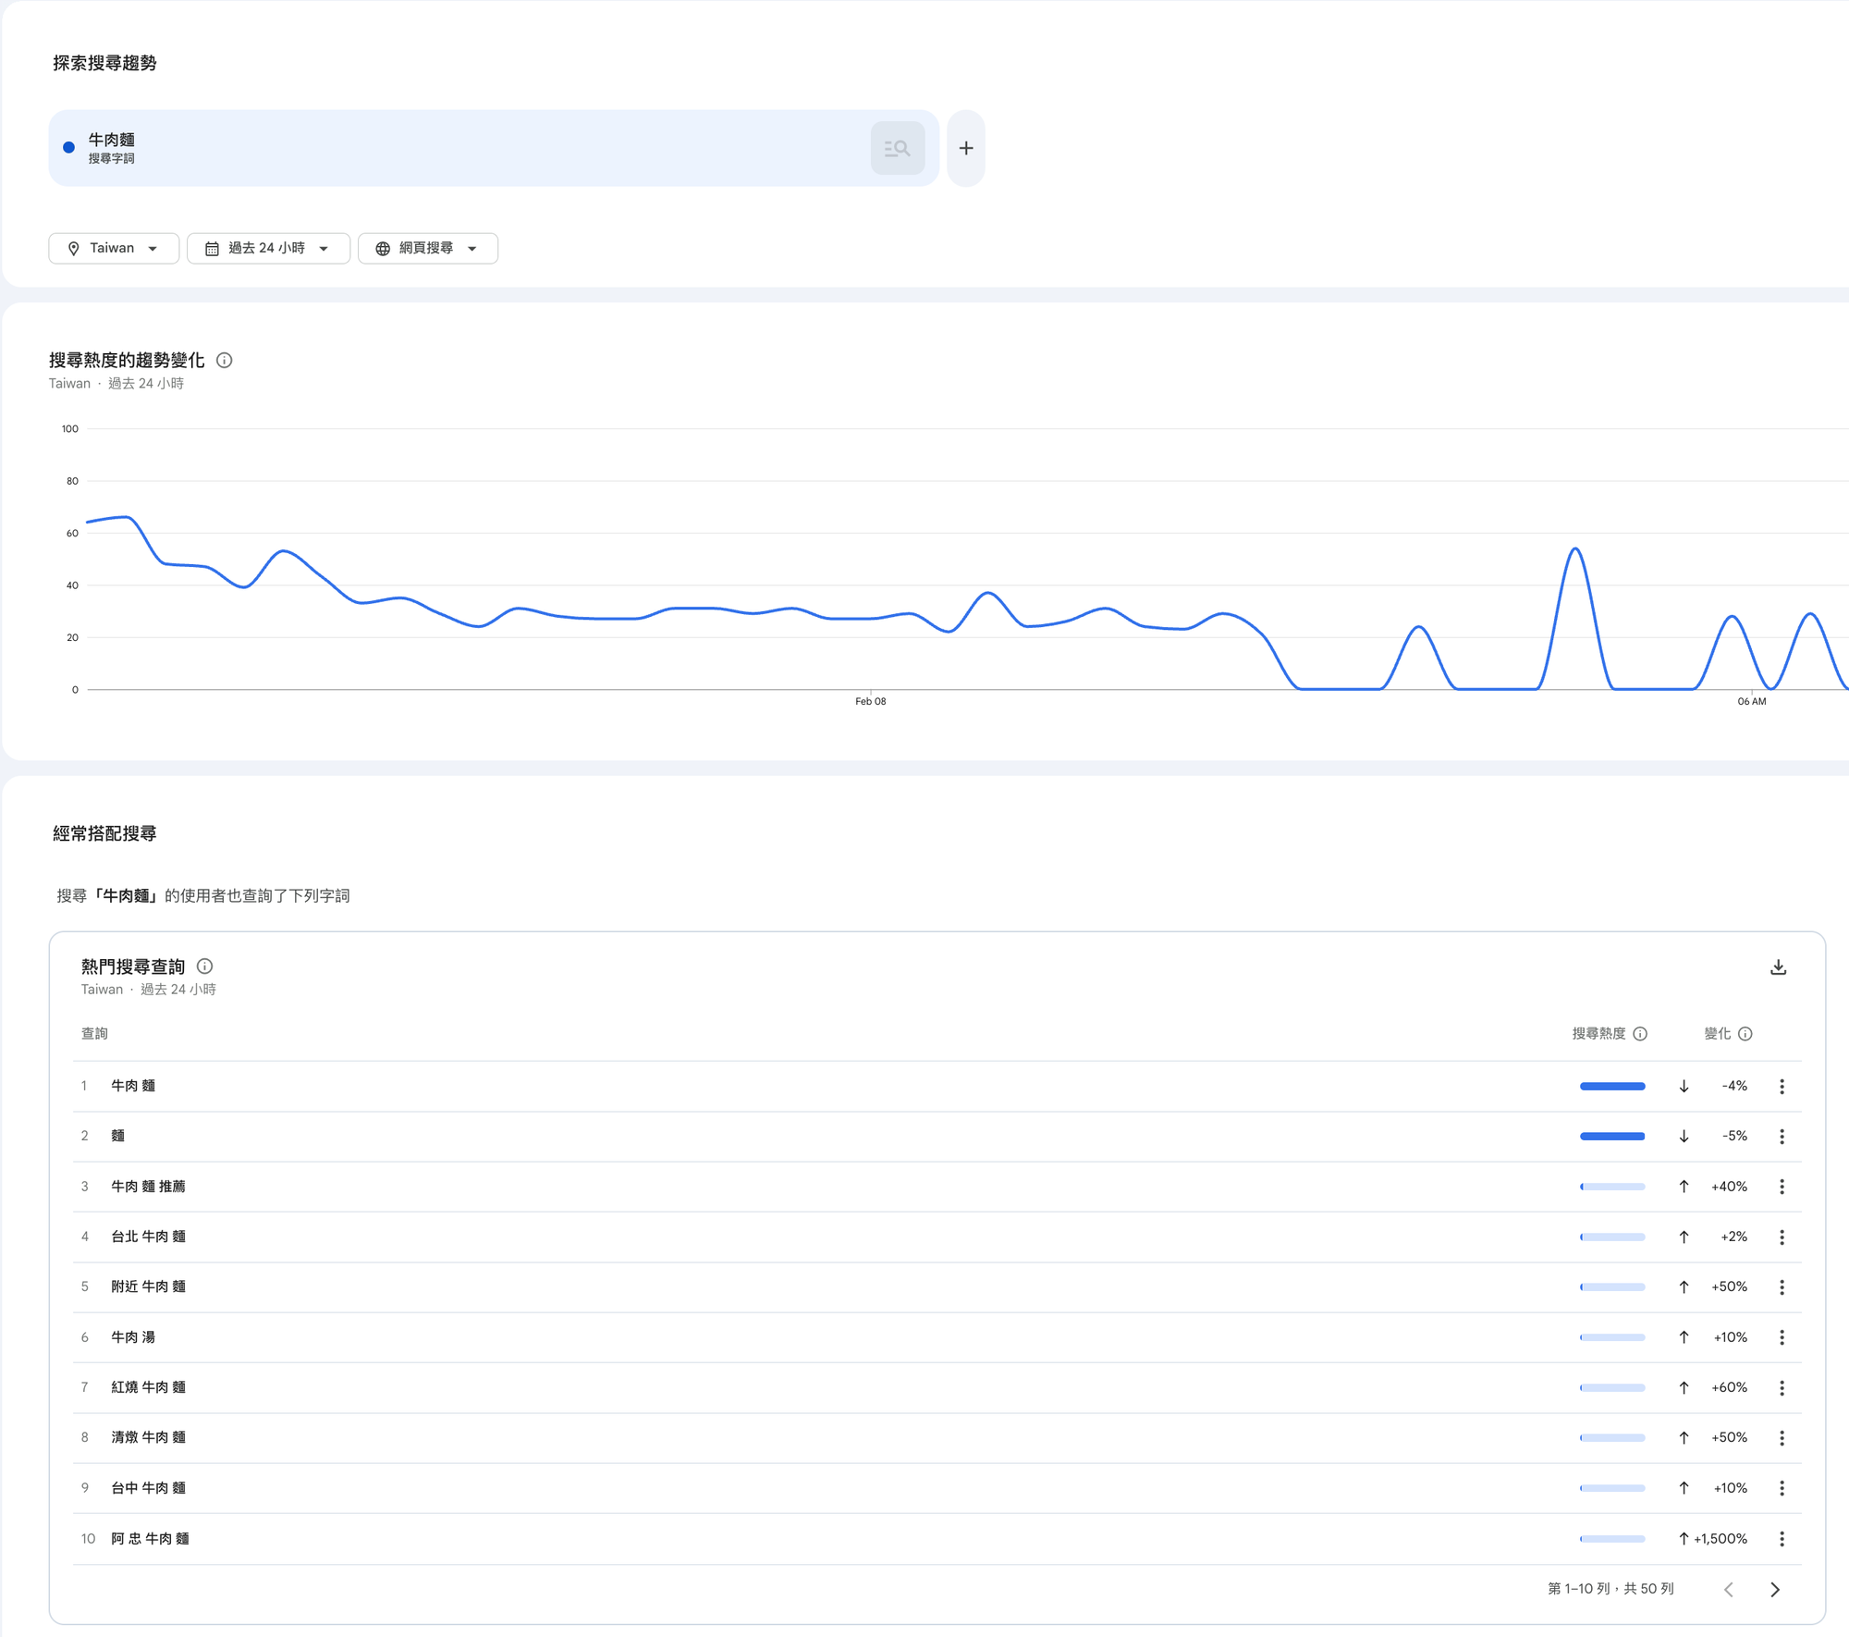Viewport: 1849px width, 1637px height.
Task: Open the three-dot menu for the 牛肉 麵 row
Action: click(x=1781, y=1086)
